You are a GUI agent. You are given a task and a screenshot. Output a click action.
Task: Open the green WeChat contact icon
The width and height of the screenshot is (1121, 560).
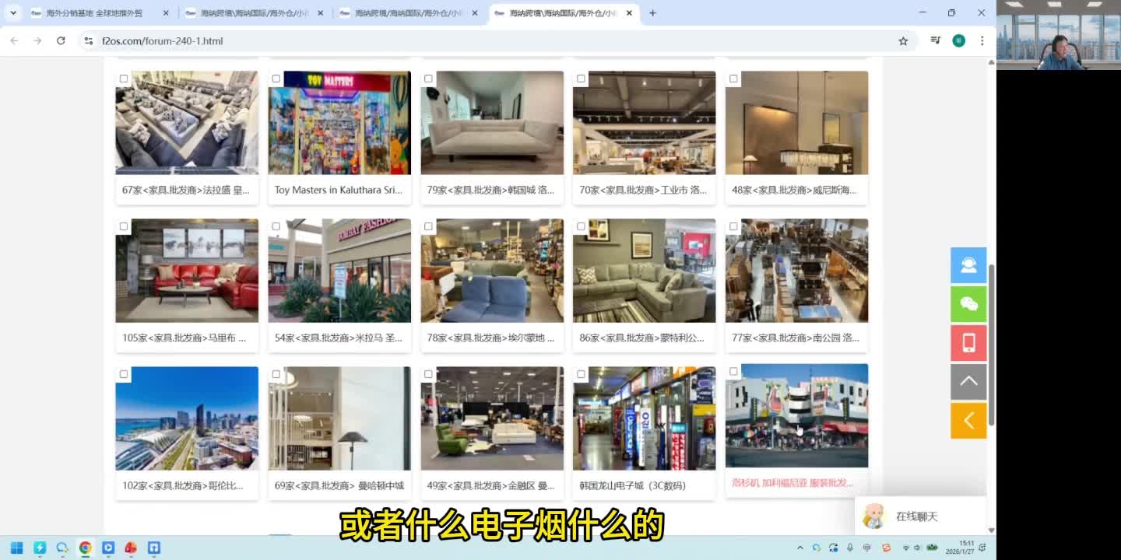click(968, 304)
